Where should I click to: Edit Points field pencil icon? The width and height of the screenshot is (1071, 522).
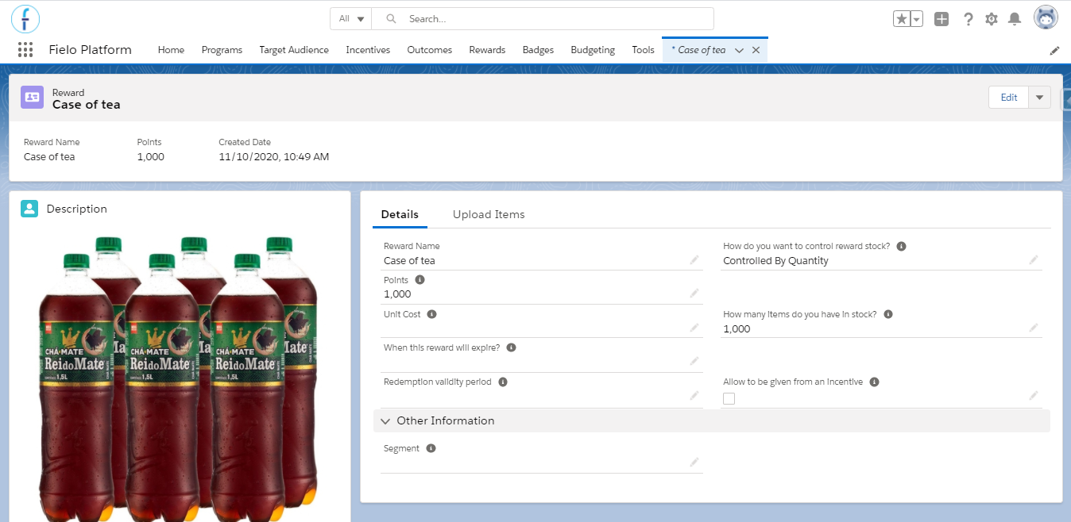coord(694,293)
